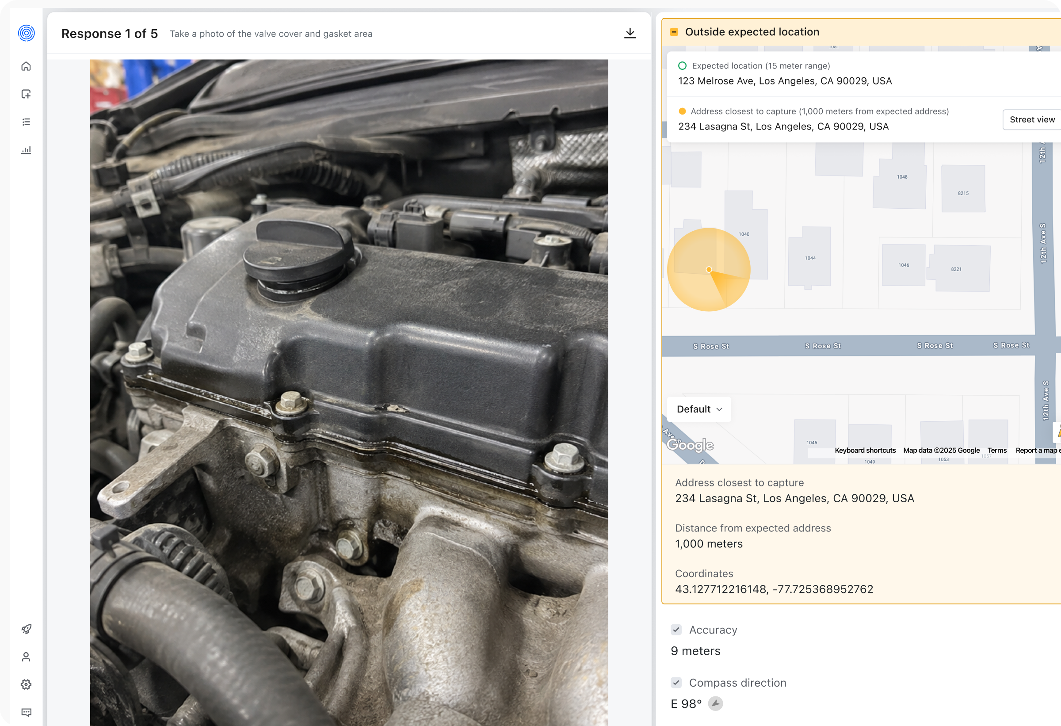
Task: Toggle the Accuracy checkbox
Action: click(676, 630)
